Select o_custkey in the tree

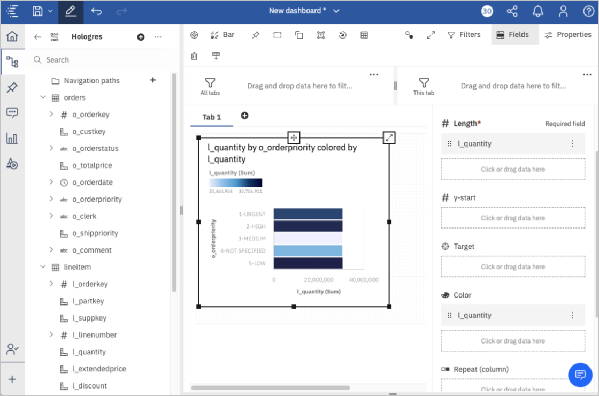[89, 132]
